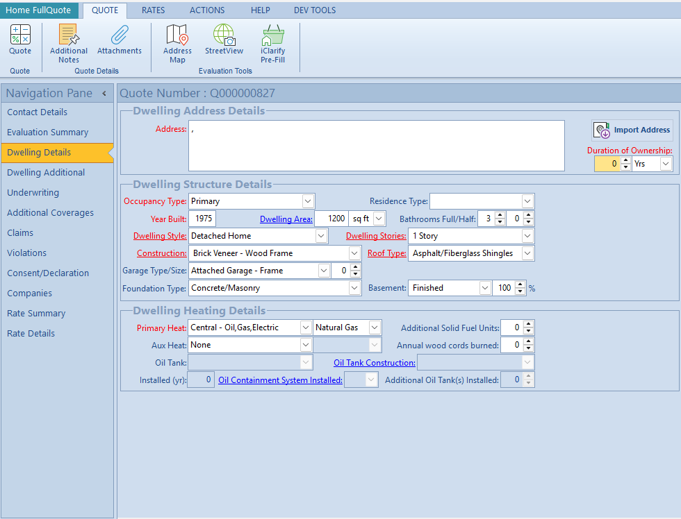Open the Dwelling Stories dropdown
This screenshot has width=681, height=519.
click(527, 236)
